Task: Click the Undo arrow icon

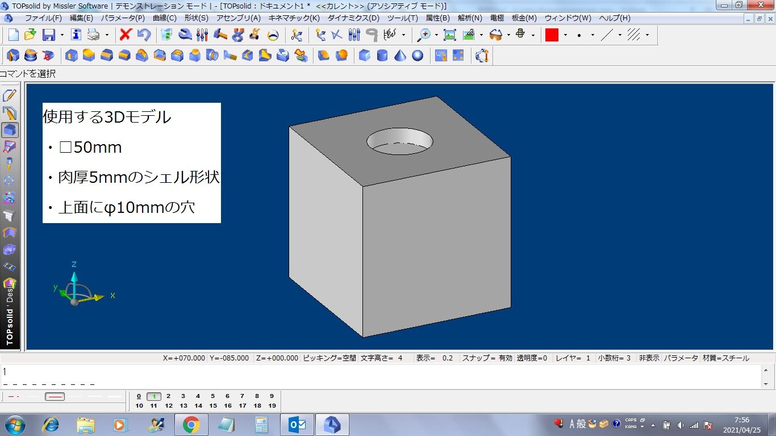Action: 144,35
